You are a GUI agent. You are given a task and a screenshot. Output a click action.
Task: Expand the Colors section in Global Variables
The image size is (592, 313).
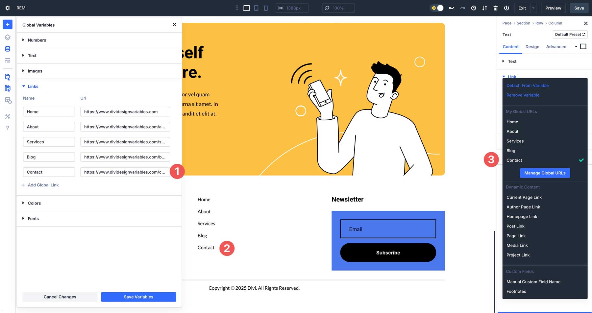34,203
